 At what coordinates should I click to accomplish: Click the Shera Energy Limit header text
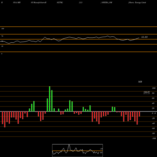coord(137,3)
